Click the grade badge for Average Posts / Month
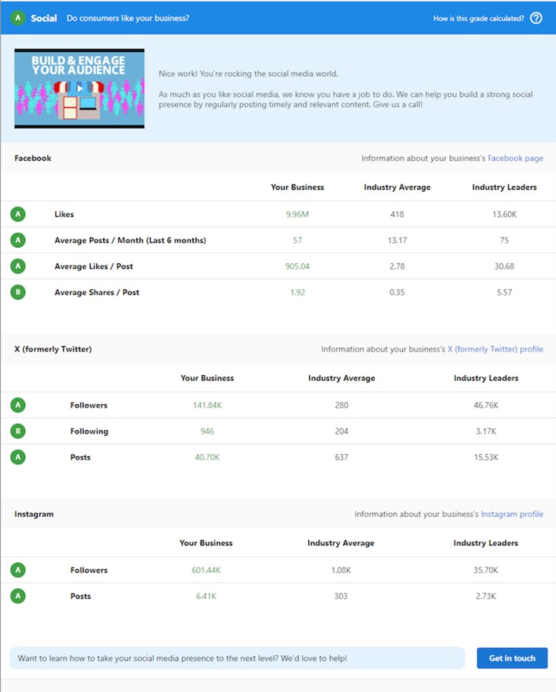Screen dimensions: 556x692 [18, 240]
